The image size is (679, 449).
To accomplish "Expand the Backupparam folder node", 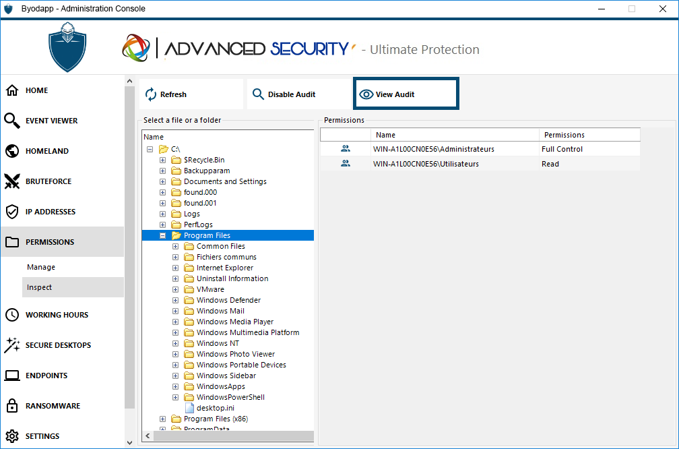I will [x=163, y=171].
